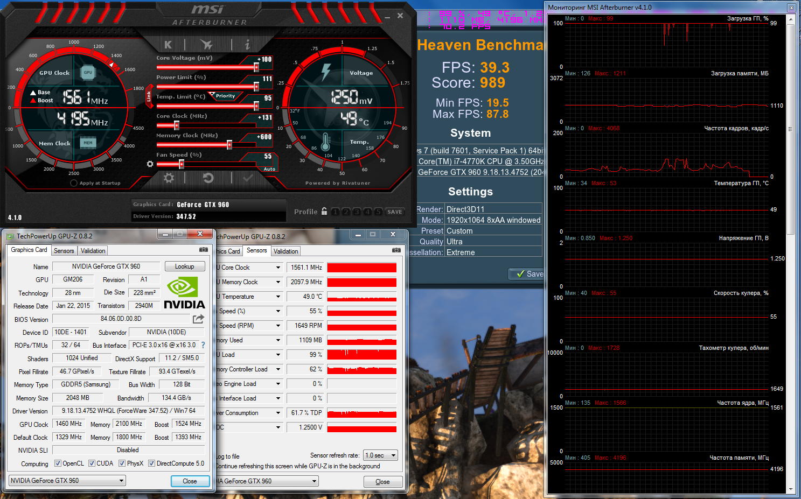Click the GPU-Z Name field 'NVIDIA GeForce GTX 960'
This screenshot has height=499, width=801.
(x=106, y=266)
